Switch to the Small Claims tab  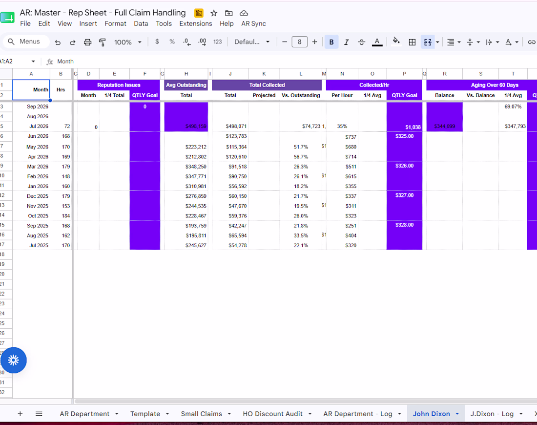(x=201, y=414)
